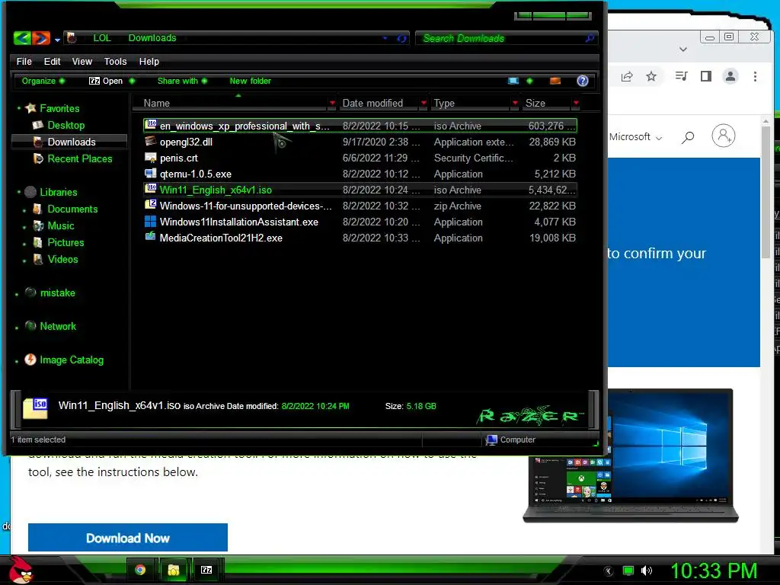
Task: Select the Windows-11-for-unsupported-devices zip archive
Action: [x=360, y=206]
